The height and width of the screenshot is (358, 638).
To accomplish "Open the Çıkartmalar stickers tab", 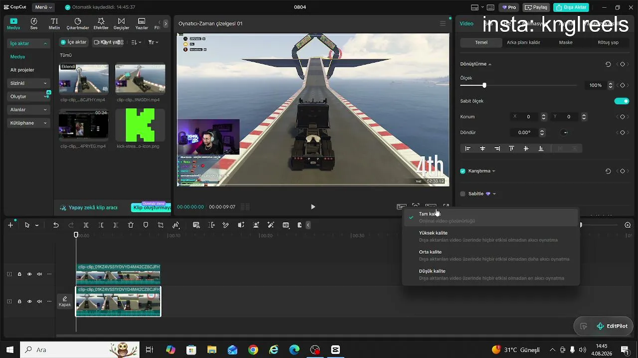I will pyautogui.click(x=78, y=24).
